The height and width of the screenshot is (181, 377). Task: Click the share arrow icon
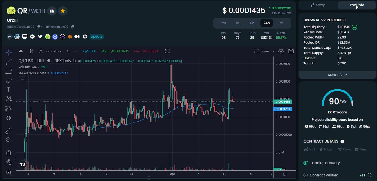[9, 36]
